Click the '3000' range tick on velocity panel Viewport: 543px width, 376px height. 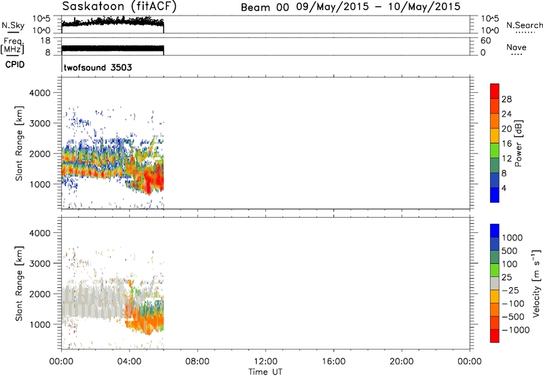[x=39, y=263]
